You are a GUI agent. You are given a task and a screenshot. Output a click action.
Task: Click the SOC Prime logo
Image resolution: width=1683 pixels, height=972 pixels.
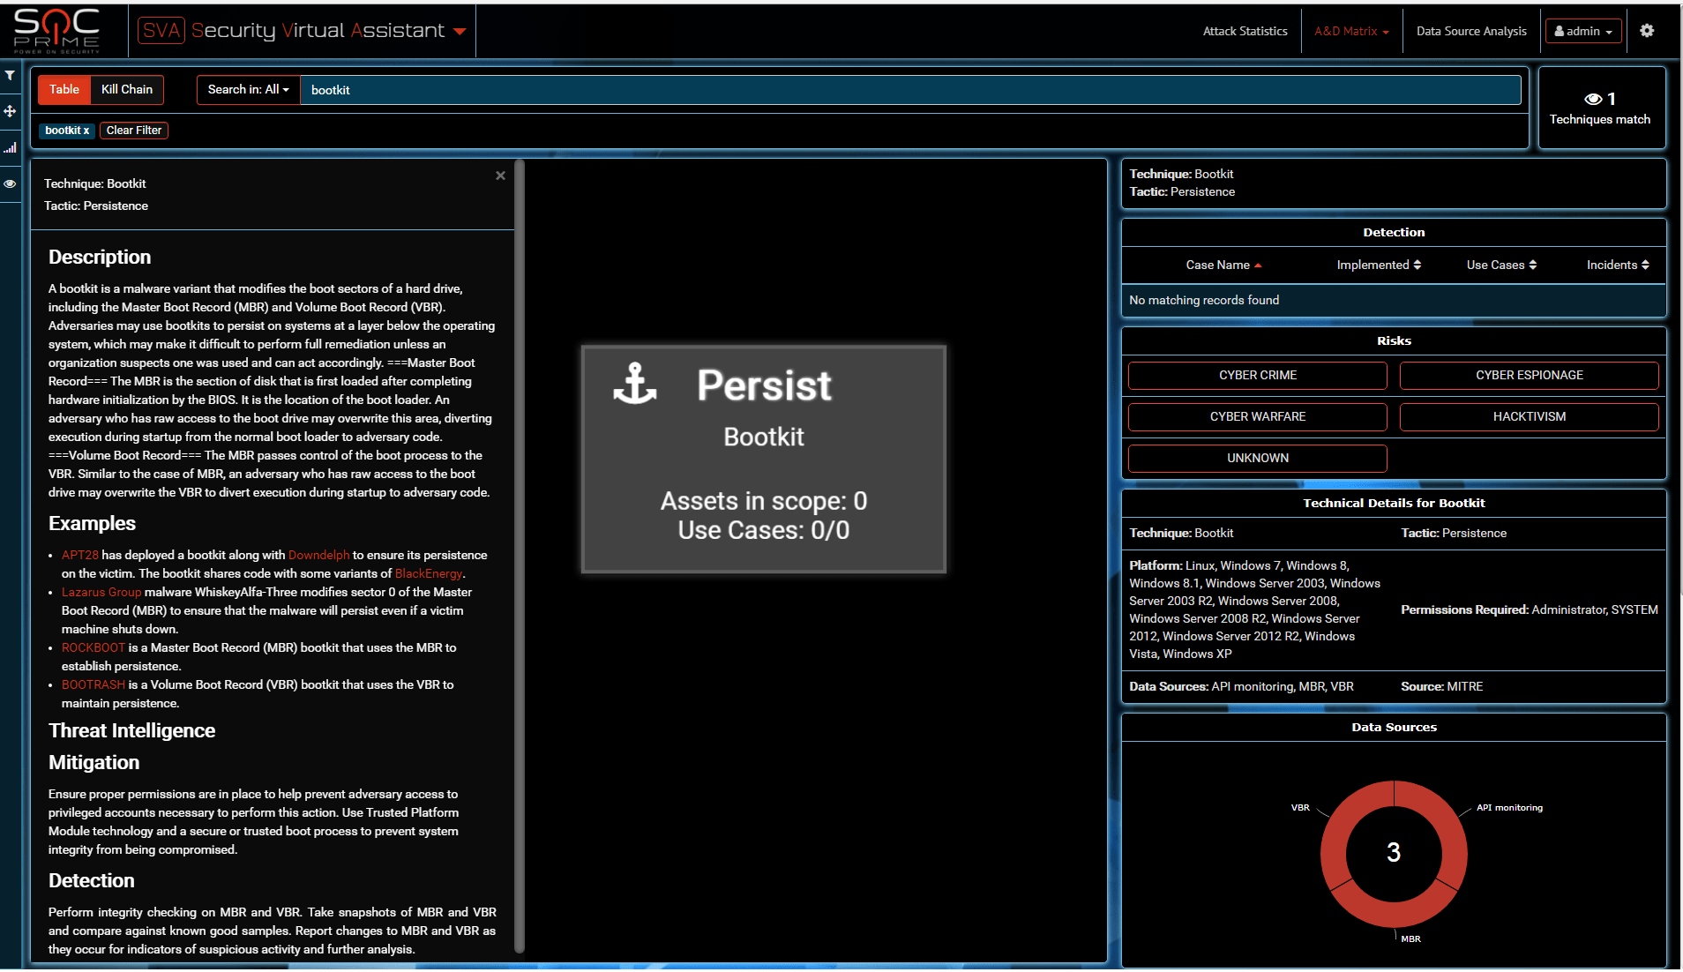point(57,31)
